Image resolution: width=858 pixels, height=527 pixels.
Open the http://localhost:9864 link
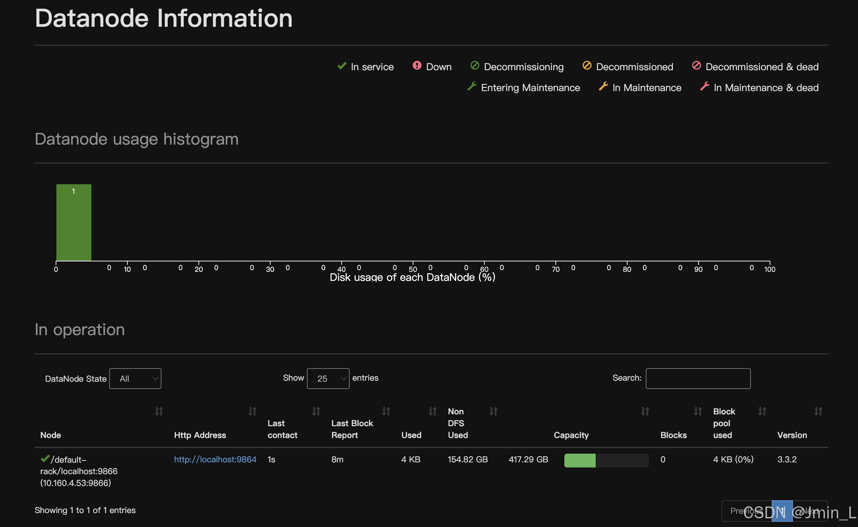pos(215,459)
